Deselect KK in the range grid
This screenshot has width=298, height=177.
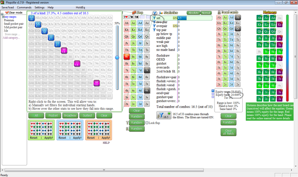tap(38, 25)
